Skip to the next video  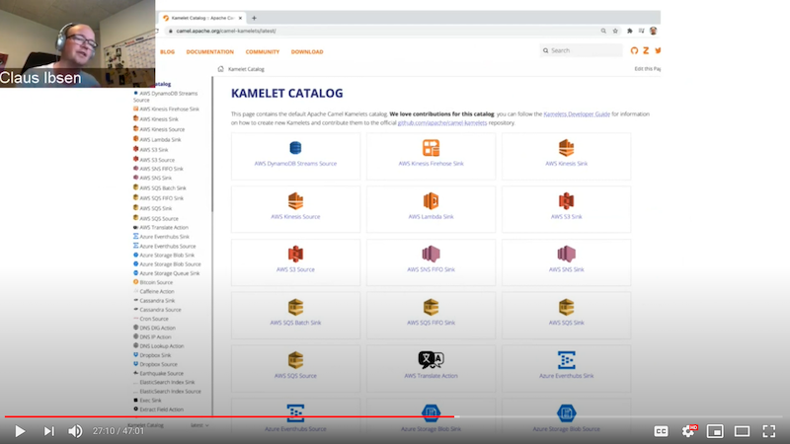[x=48, y=430]
